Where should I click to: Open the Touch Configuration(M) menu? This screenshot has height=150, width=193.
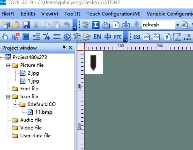coord(113,14)
